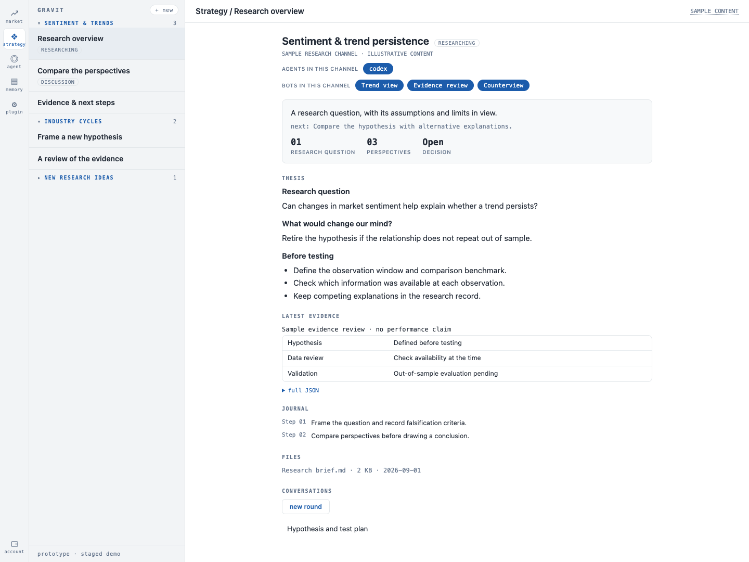Click the SAMPLE CONTENT link
749x562 pixels.
(714, 11)
